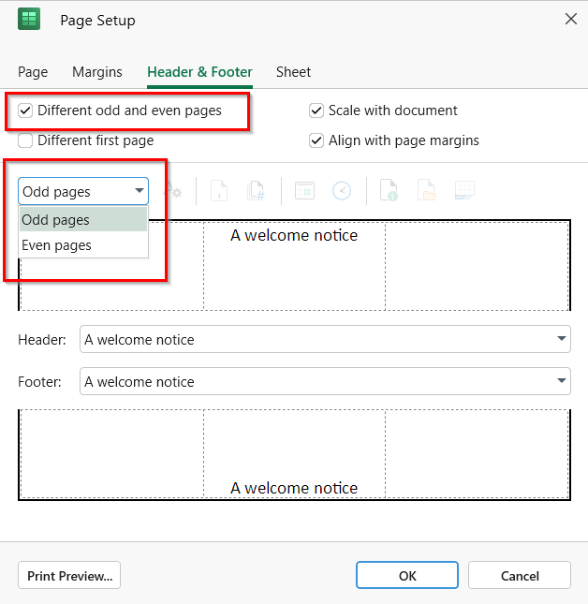Insert file path folder icon
This screenshot has height=604, width=588.
click(x=426, y=191)
